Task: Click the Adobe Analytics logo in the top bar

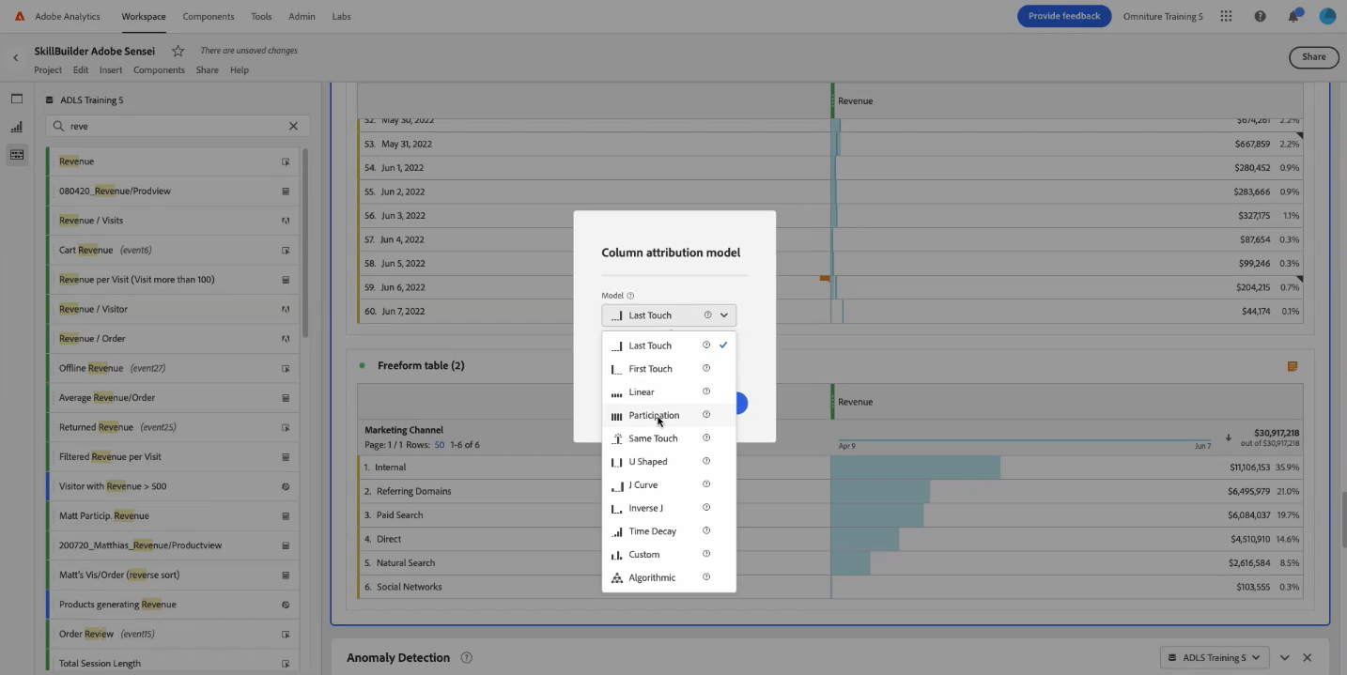Action: (x=20, y=15)
